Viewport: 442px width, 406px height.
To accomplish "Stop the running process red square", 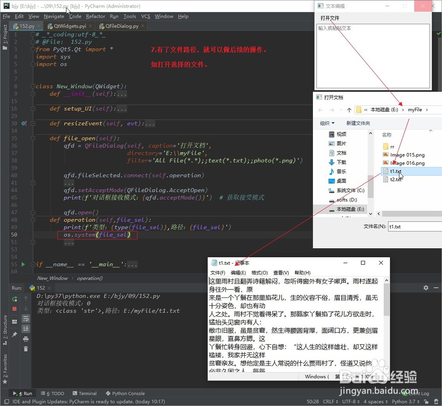I will click(x=15, y=308).
